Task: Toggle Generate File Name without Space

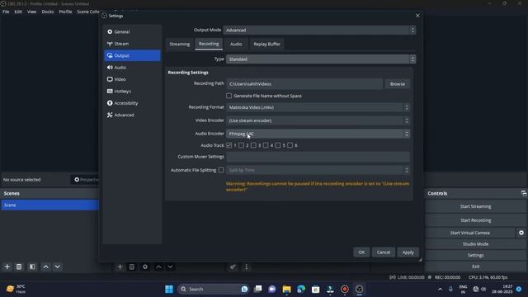Action: tap(229, 96)
